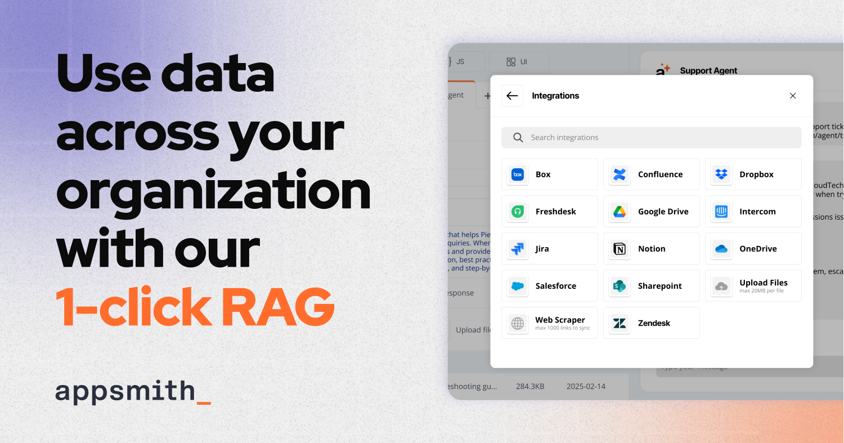Click the Upload Files cloud icon
The height and width of the screenshot is (443, 844).
click(721, 286)
